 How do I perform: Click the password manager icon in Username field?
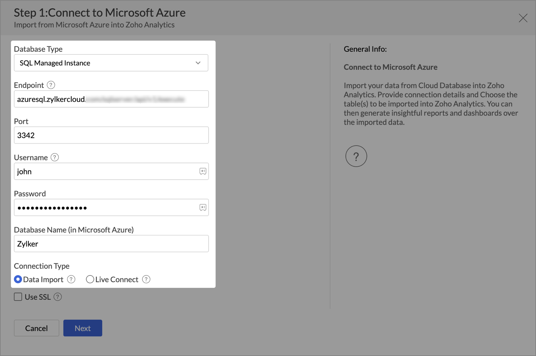coord(203,171)
